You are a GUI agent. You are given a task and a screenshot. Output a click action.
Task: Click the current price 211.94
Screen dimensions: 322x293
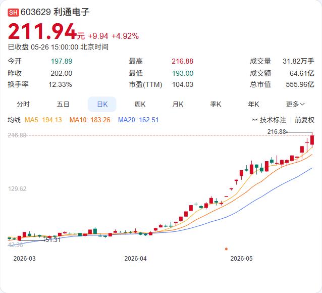coord(42,31)
